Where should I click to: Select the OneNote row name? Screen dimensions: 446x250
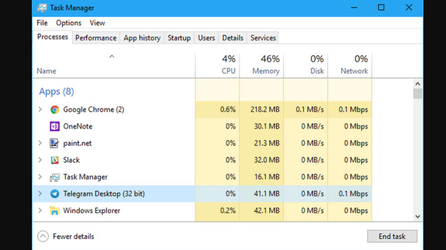77,126
